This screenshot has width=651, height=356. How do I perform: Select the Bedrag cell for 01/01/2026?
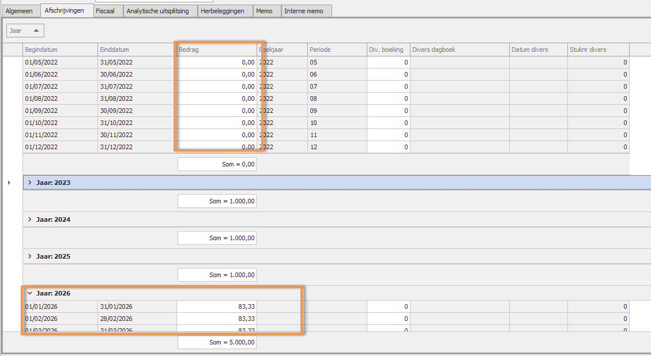[x=216, y=306]
